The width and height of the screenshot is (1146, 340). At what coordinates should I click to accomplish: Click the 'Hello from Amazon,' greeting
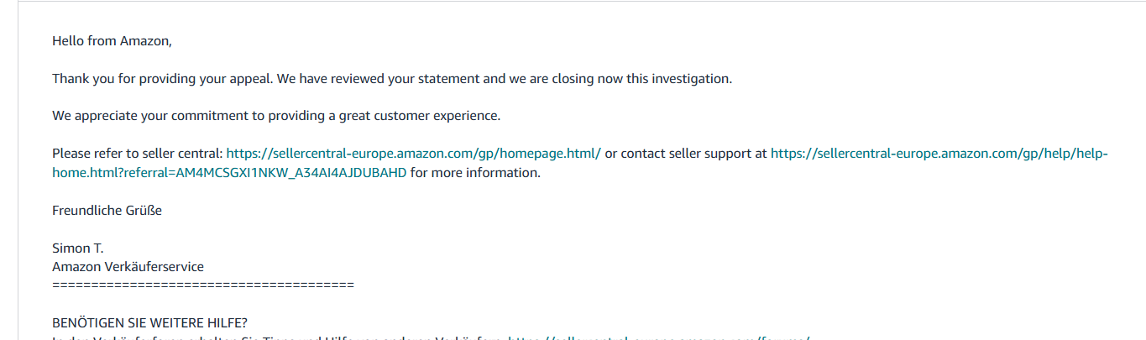(x=112, y=40)
